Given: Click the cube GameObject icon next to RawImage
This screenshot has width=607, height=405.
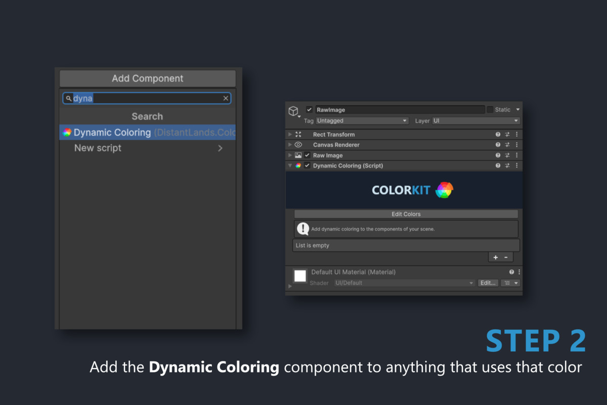Looking at the screenshot, I should [x=293, y=110].
